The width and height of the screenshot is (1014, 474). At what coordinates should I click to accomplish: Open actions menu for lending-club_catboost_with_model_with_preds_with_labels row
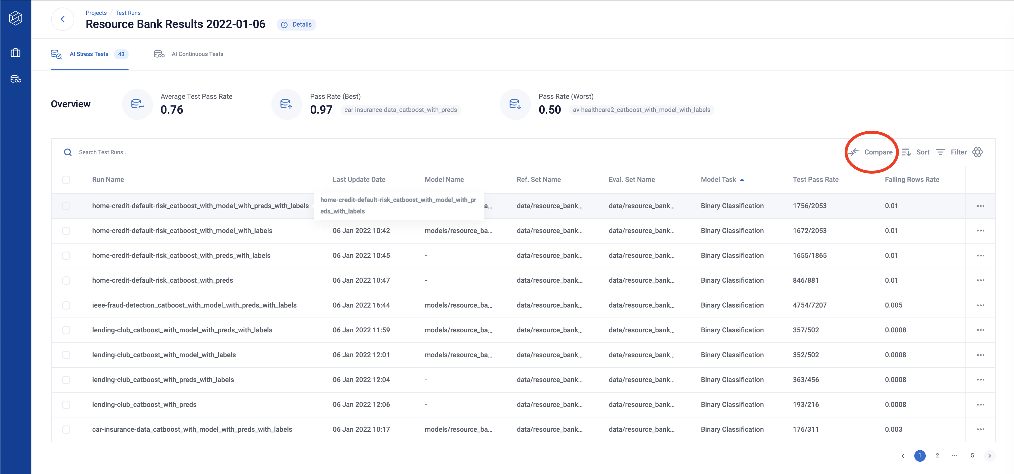981,330
